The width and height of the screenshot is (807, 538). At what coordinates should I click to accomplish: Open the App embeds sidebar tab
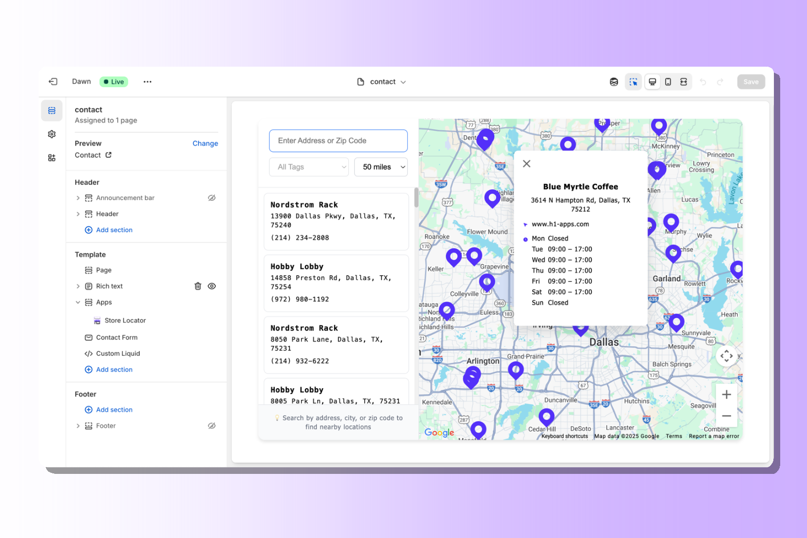click(51, 158)
